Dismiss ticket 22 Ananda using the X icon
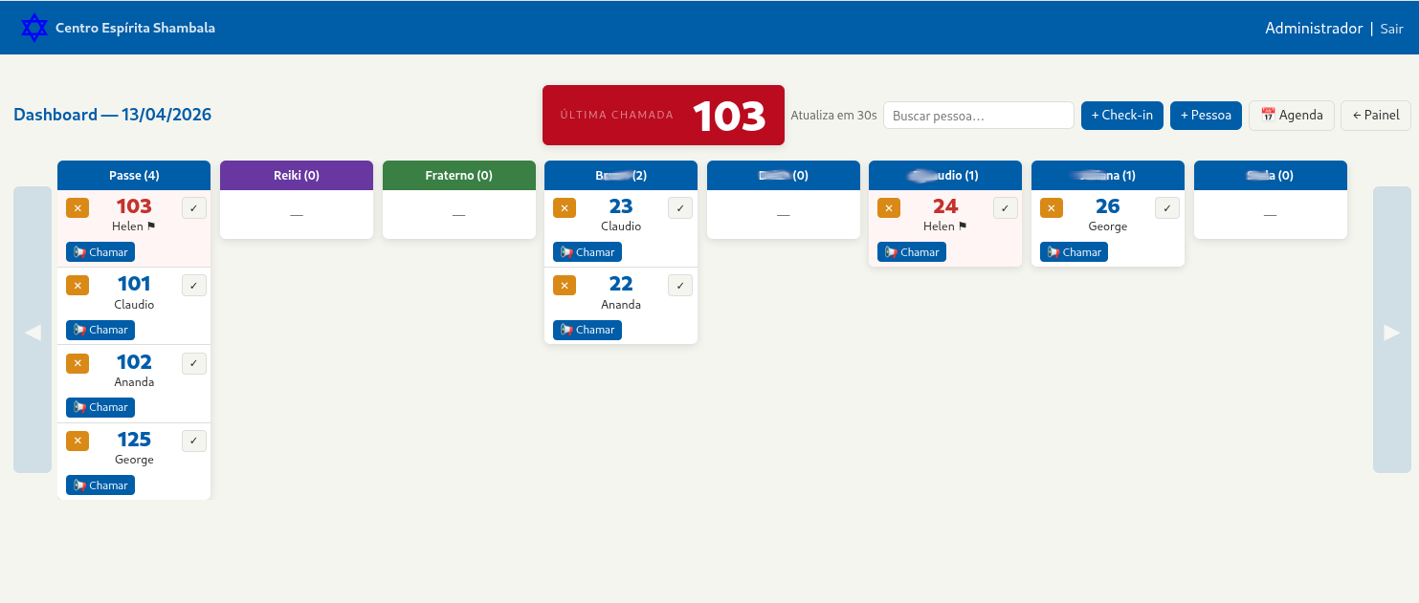The width and height of the screenshot is (1419, 603). (x=565, y=285)
